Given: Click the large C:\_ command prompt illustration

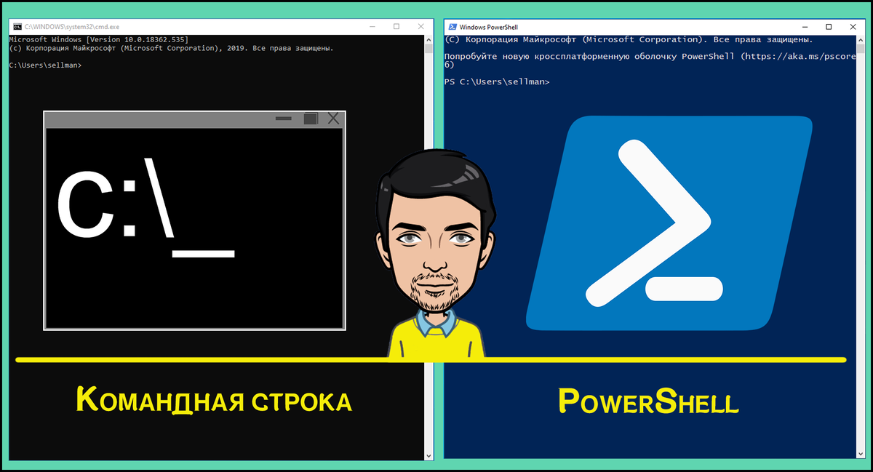Looking at the screenshot, I should pos(194,220).
